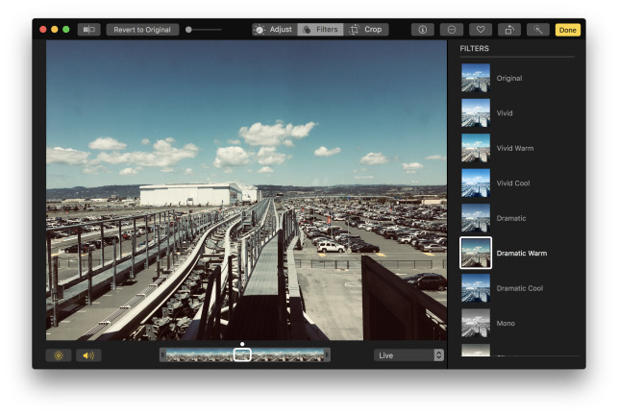This screenshot has width=618, height=415.
Task: Click the FILTERS panel heading
Action: click(x=474, y=48)
